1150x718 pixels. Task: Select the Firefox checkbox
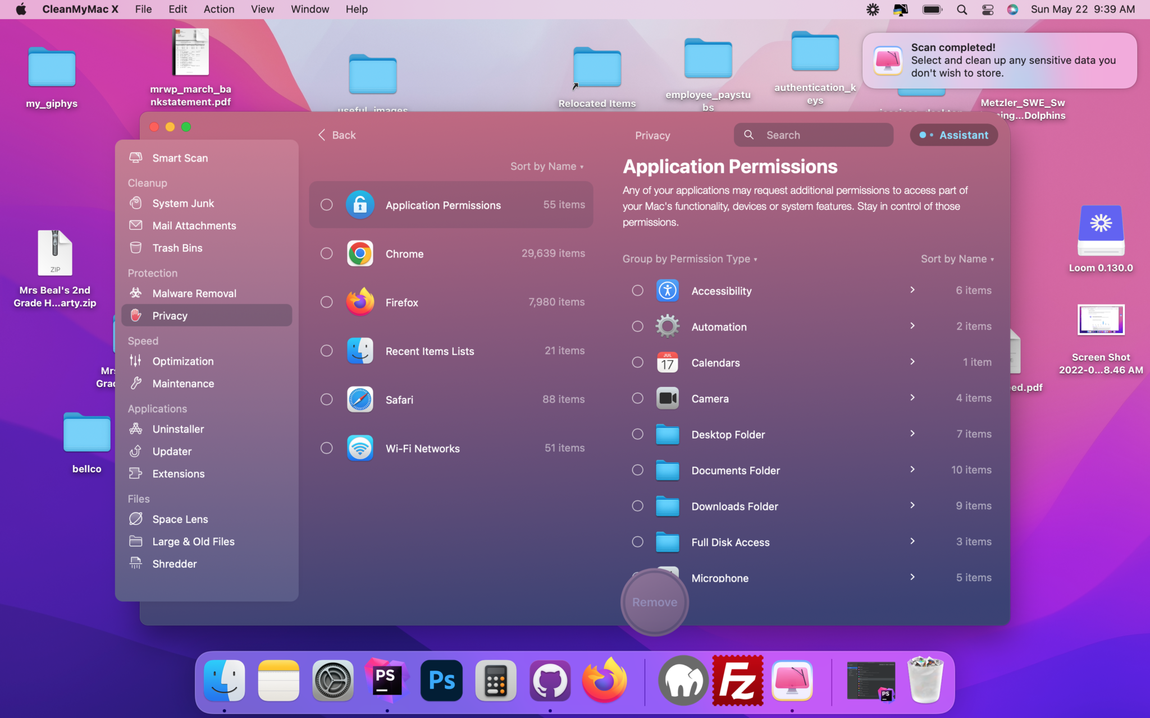click(327, 302)
